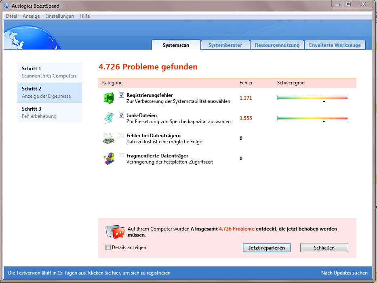Click the Schließen button
The image size is (377, 283).
coord(324,248)
